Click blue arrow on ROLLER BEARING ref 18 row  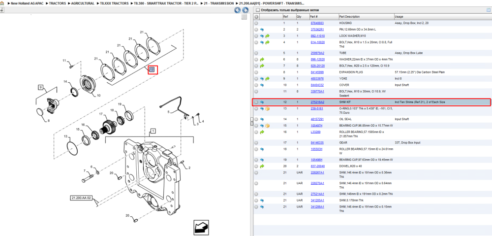(x=262, y=149)
